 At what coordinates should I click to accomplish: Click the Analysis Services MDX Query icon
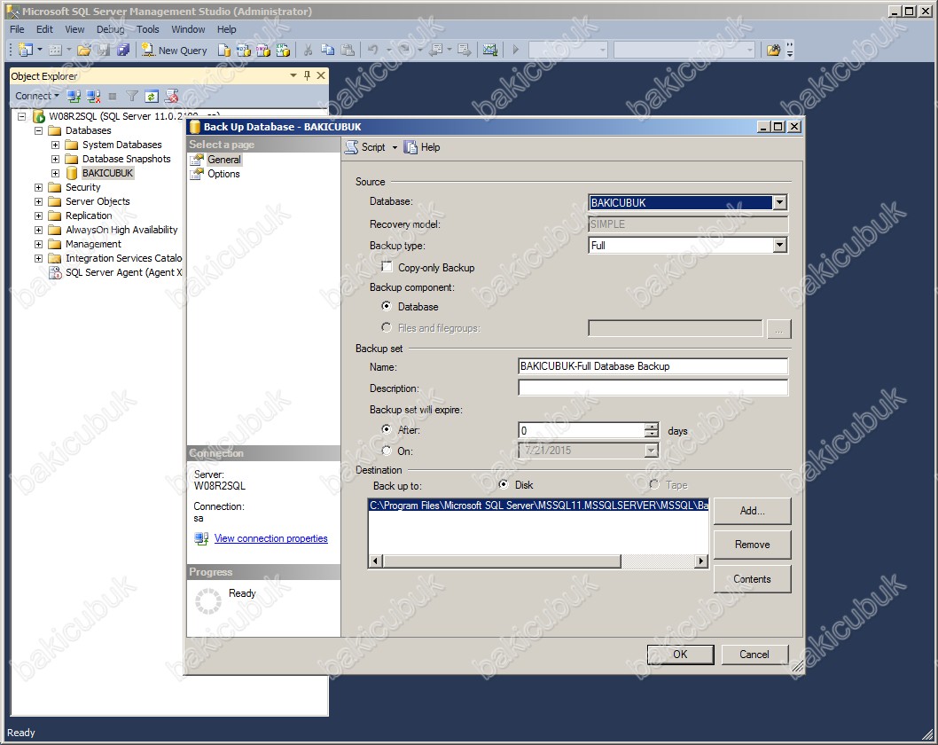pos(244,51)
